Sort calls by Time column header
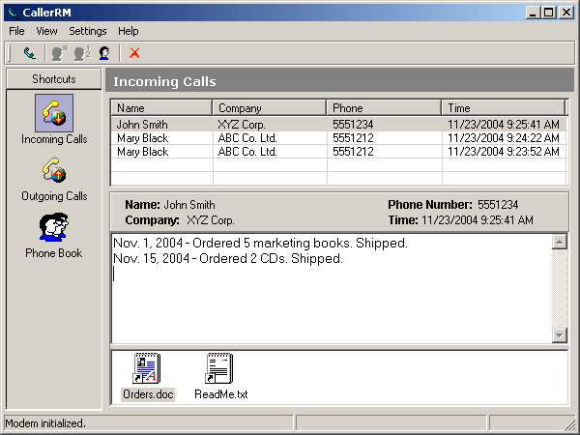 pyautogui.click(x=504, y=108)
